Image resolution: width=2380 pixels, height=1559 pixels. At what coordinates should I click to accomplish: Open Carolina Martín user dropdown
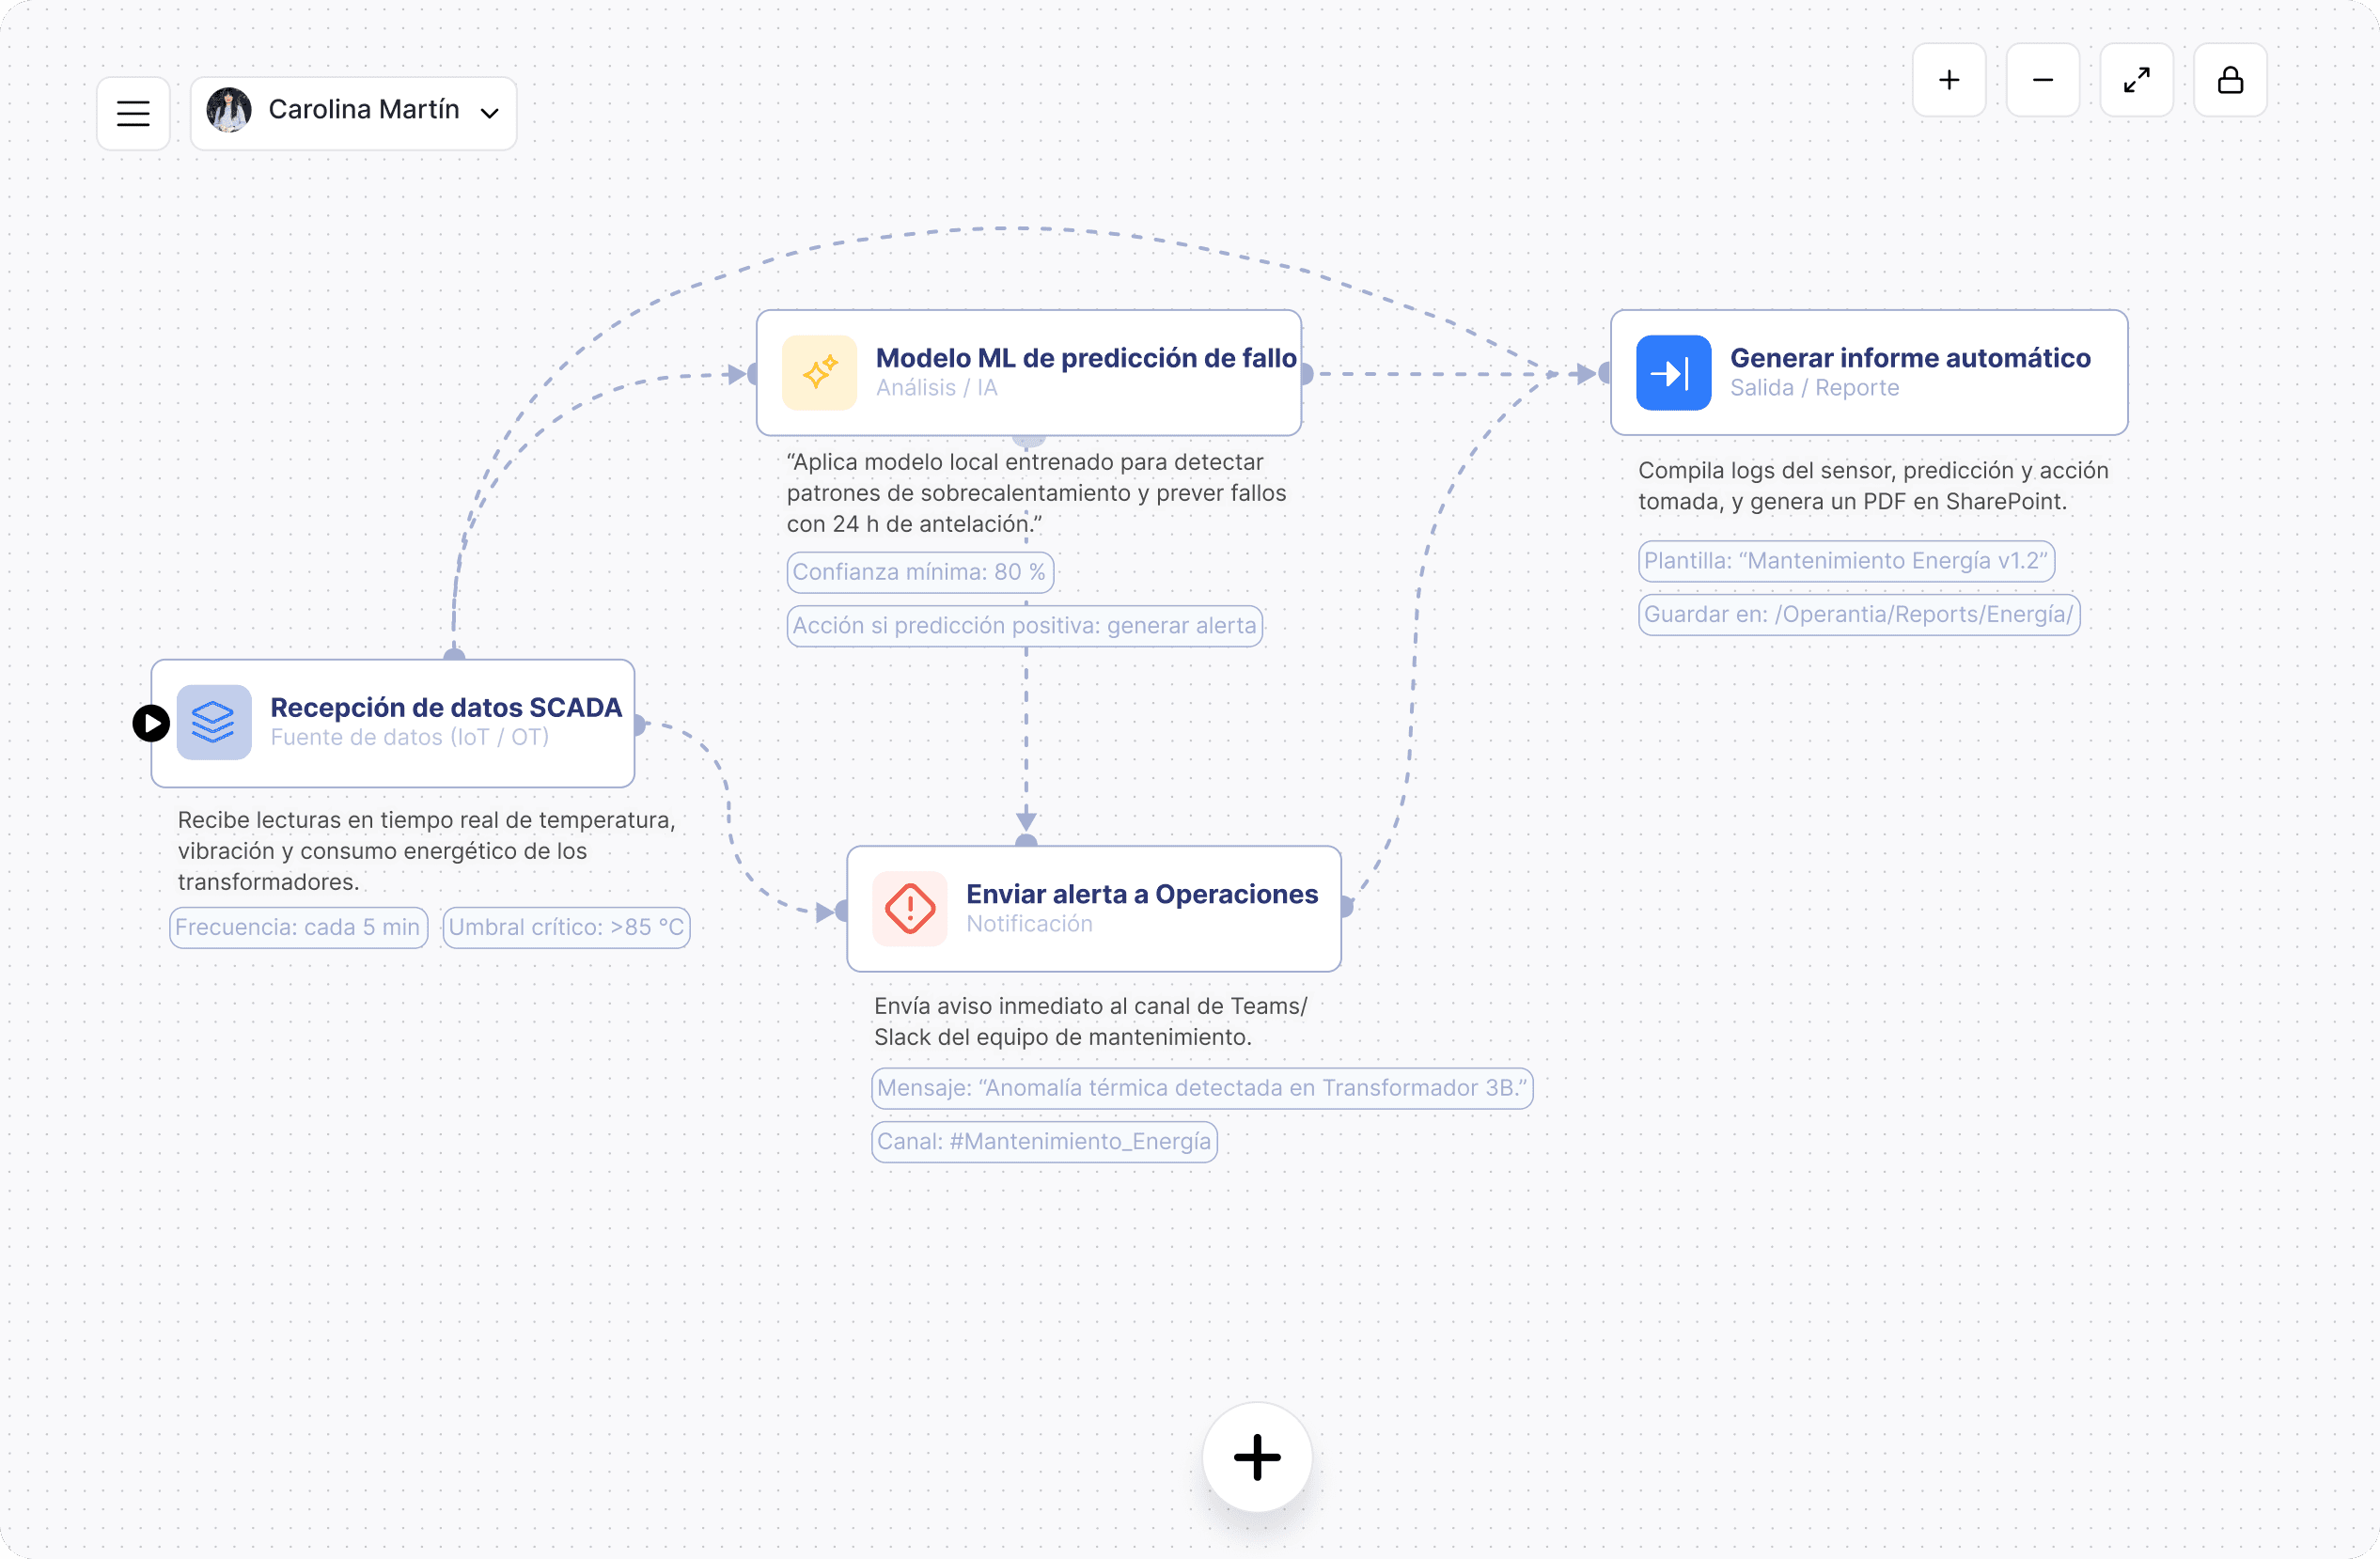363,110
